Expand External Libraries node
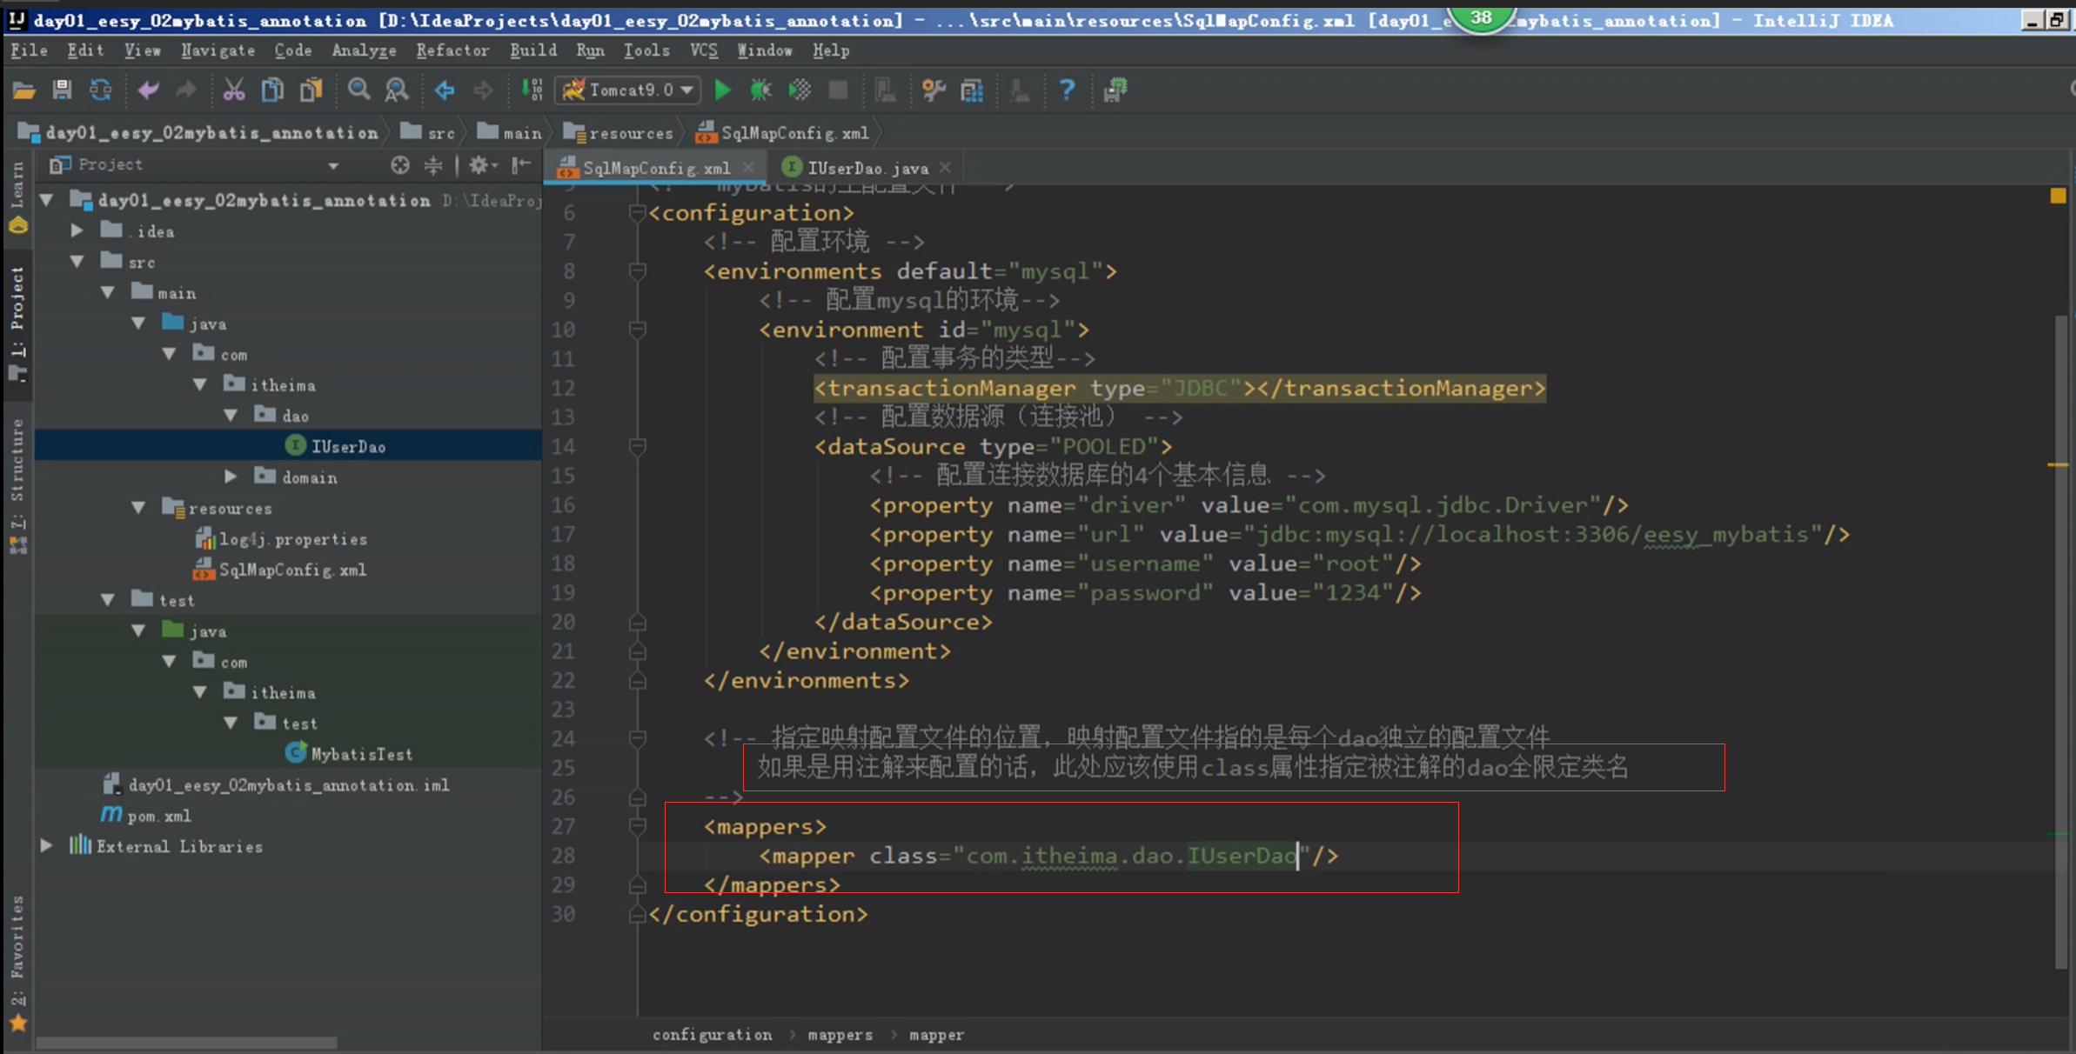The height and width of the screenshot is (1054, 2076). [x=47, y=845]
